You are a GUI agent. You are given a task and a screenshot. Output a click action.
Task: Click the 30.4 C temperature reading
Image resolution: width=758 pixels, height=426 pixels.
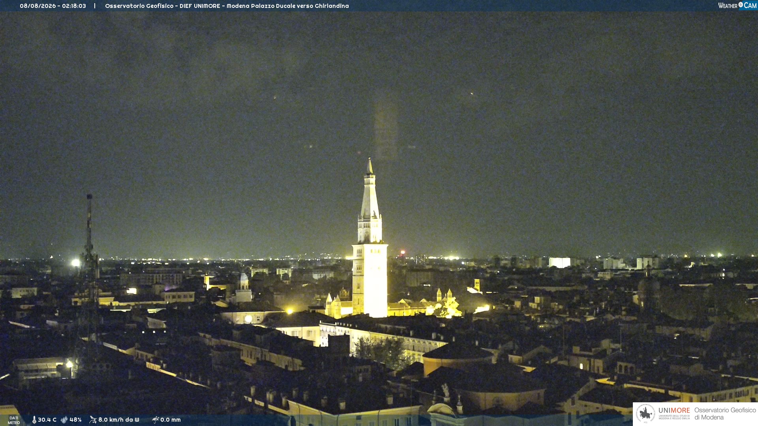tap(47, 420)
